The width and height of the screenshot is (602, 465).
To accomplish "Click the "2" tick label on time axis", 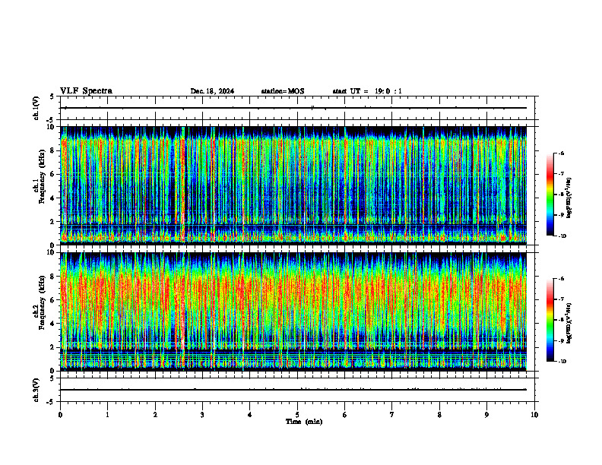I will 155,415.
